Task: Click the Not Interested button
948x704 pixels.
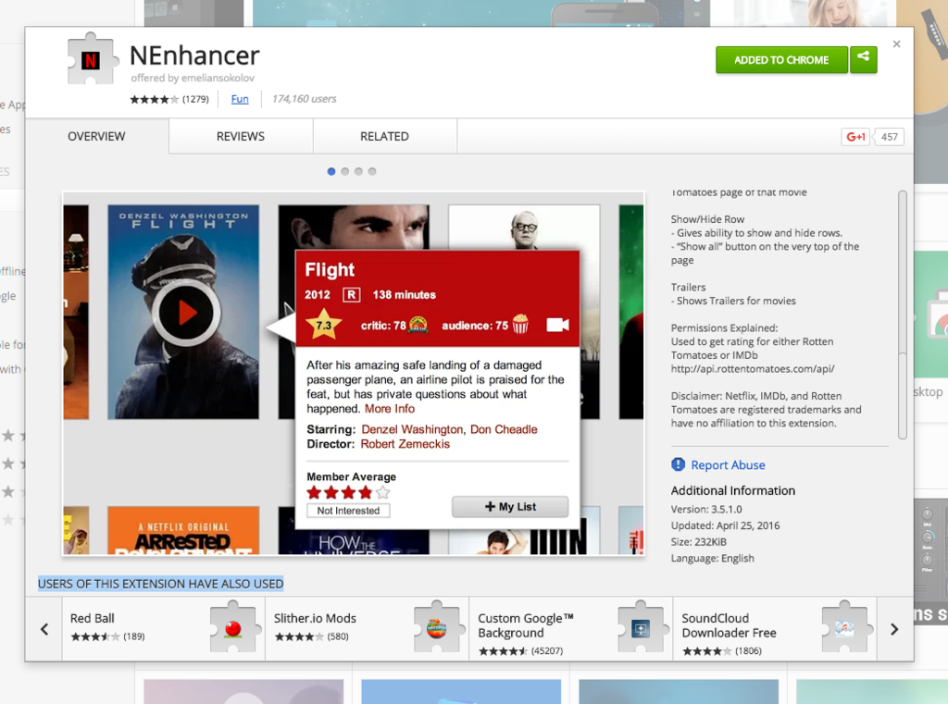Action: point(348,511)
